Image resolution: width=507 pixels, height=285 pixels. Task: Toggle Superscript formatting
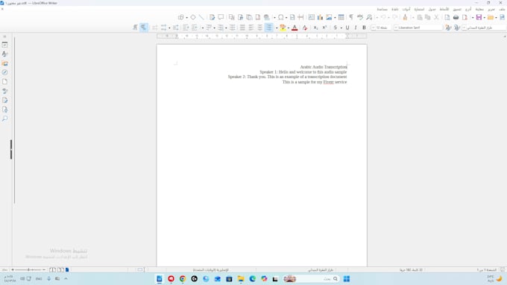pos(324,28)
